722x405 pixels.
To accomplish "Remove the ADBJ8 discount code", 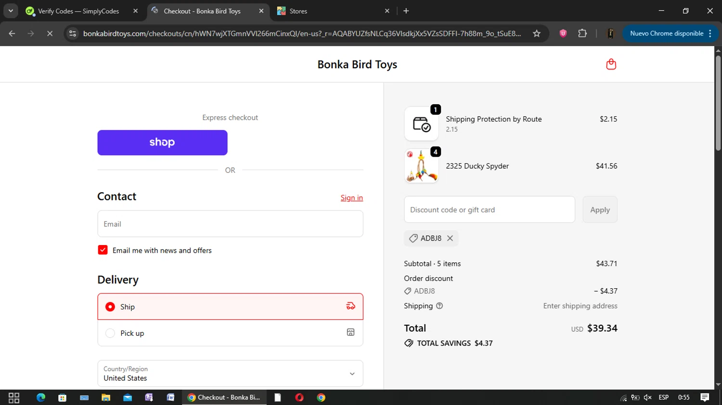I will click(450, 238).
